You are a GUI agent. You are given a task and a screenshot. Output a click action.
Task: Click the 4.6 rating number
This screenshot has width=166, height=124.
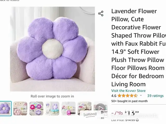(114, 96)
